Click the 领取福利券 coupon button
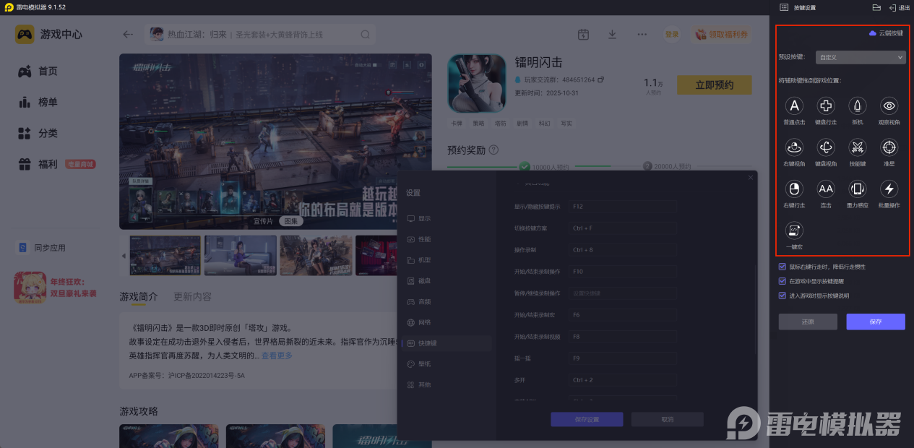 (x=721, y=34)
